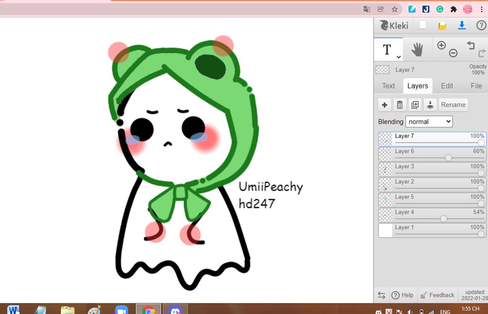Open the extensions puzzle menu
The width and height of the screenshot is (488, 314).
point(454,10)
